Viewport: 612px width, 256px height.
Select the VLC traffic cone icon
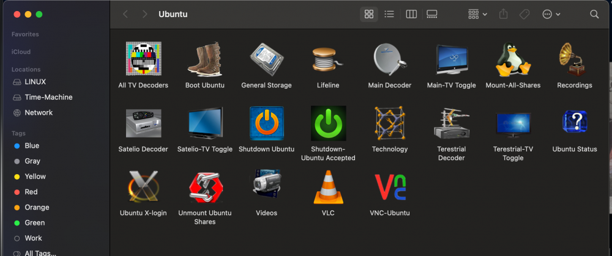(x=328, y=187)
